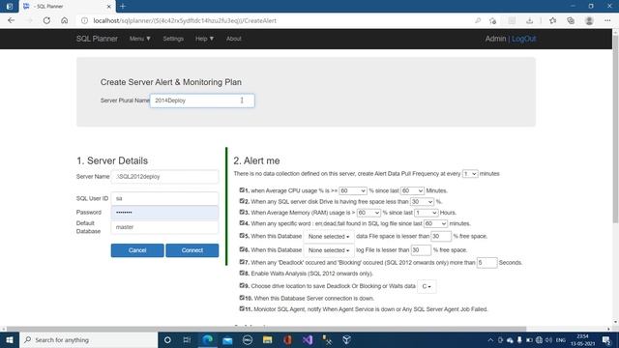
Task: Open the Windows Start menu
Action: 9,339
